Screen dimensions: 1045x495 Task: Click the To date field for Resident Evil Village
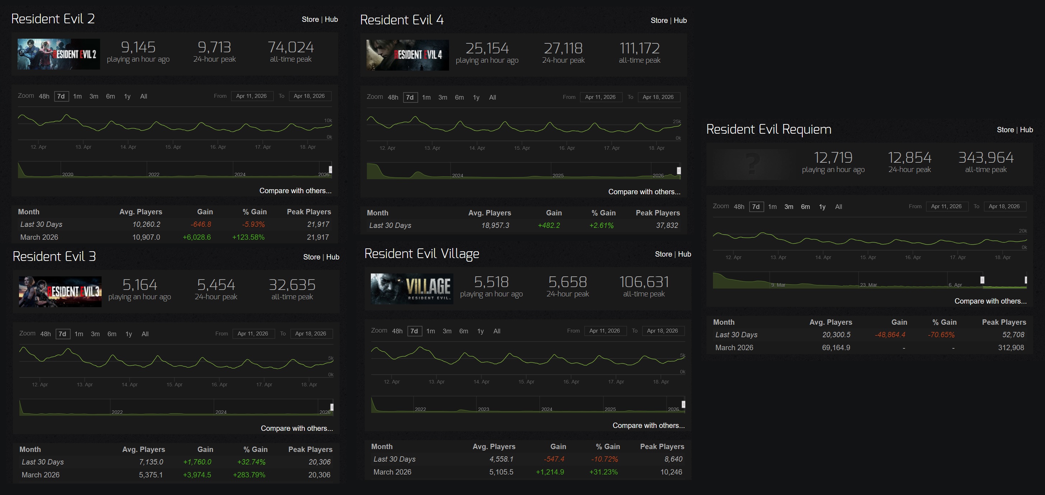[662, 331]
